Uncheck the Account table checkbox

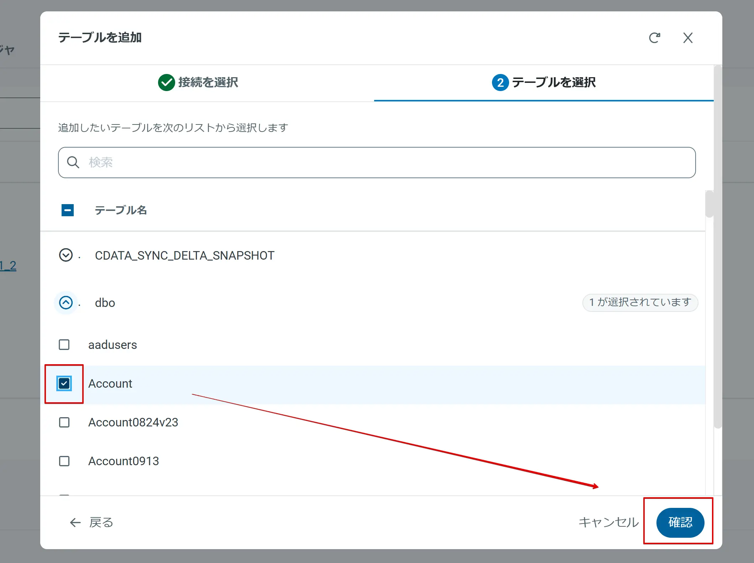pos(64,383)
